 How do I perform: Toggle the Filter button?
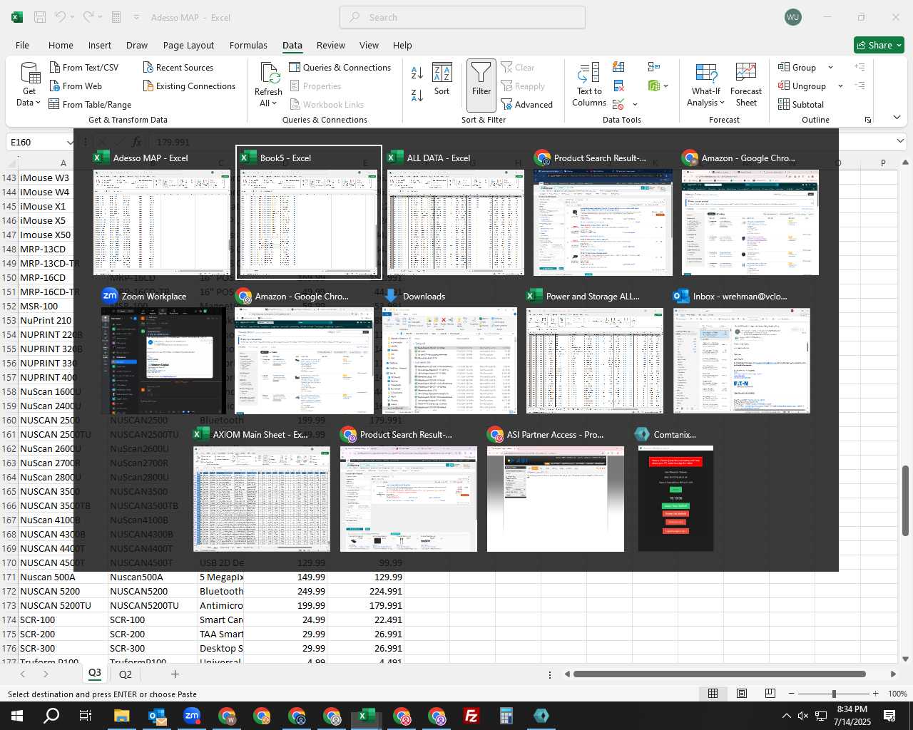[481, 85]
